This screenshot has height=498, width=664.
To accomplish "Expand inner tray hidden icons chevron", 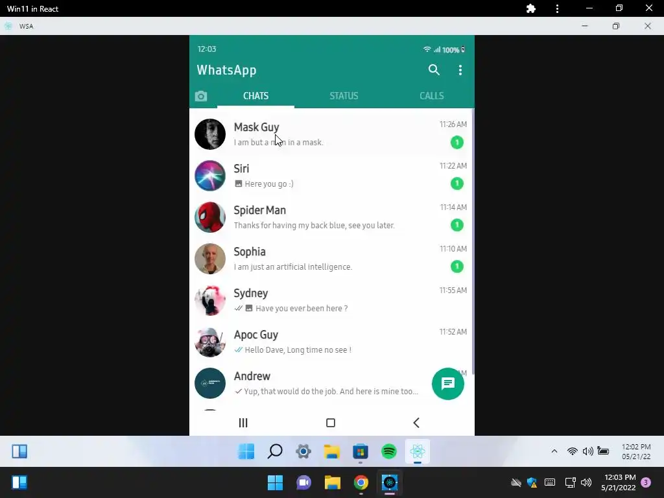I will [x=554, y=451].
